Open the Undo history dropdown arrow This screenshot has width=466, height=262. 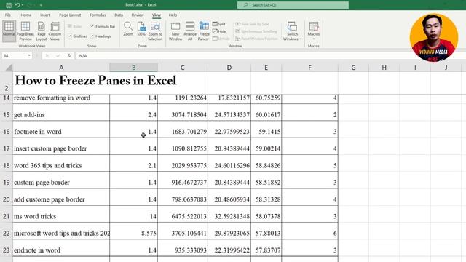(x=23, y=5)
